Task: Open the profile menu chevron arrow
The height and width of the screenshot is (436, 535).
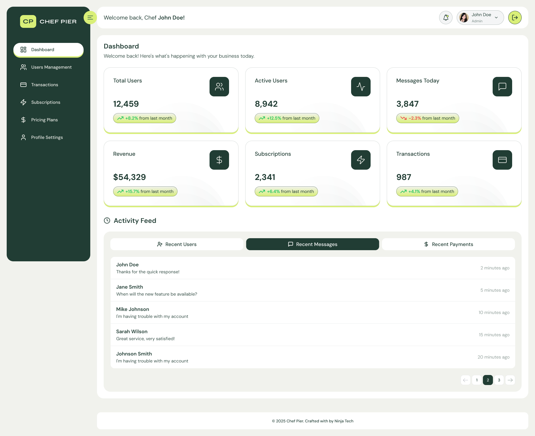Action: click(496, 18)
